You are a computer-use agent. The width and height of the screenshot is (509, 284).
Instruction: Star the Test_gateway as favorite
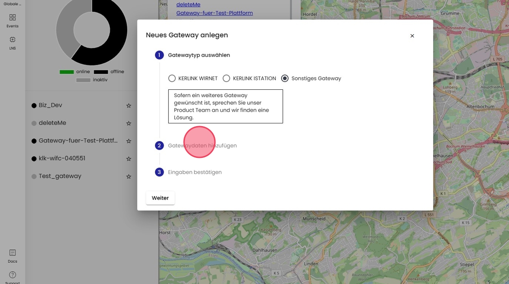(129, 176)
